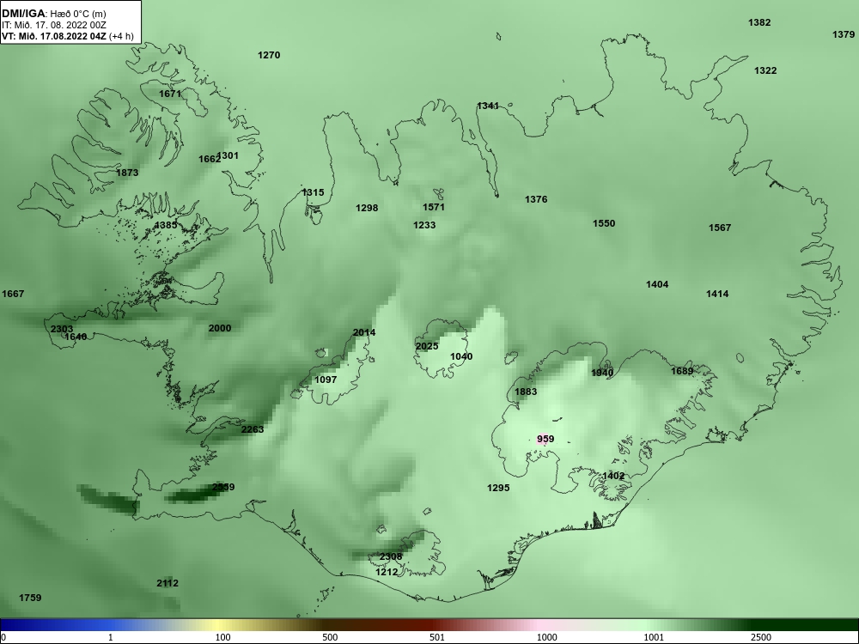
Task: Click the 1640 value on Snæfellsnes
Action: tap(76, 337)
